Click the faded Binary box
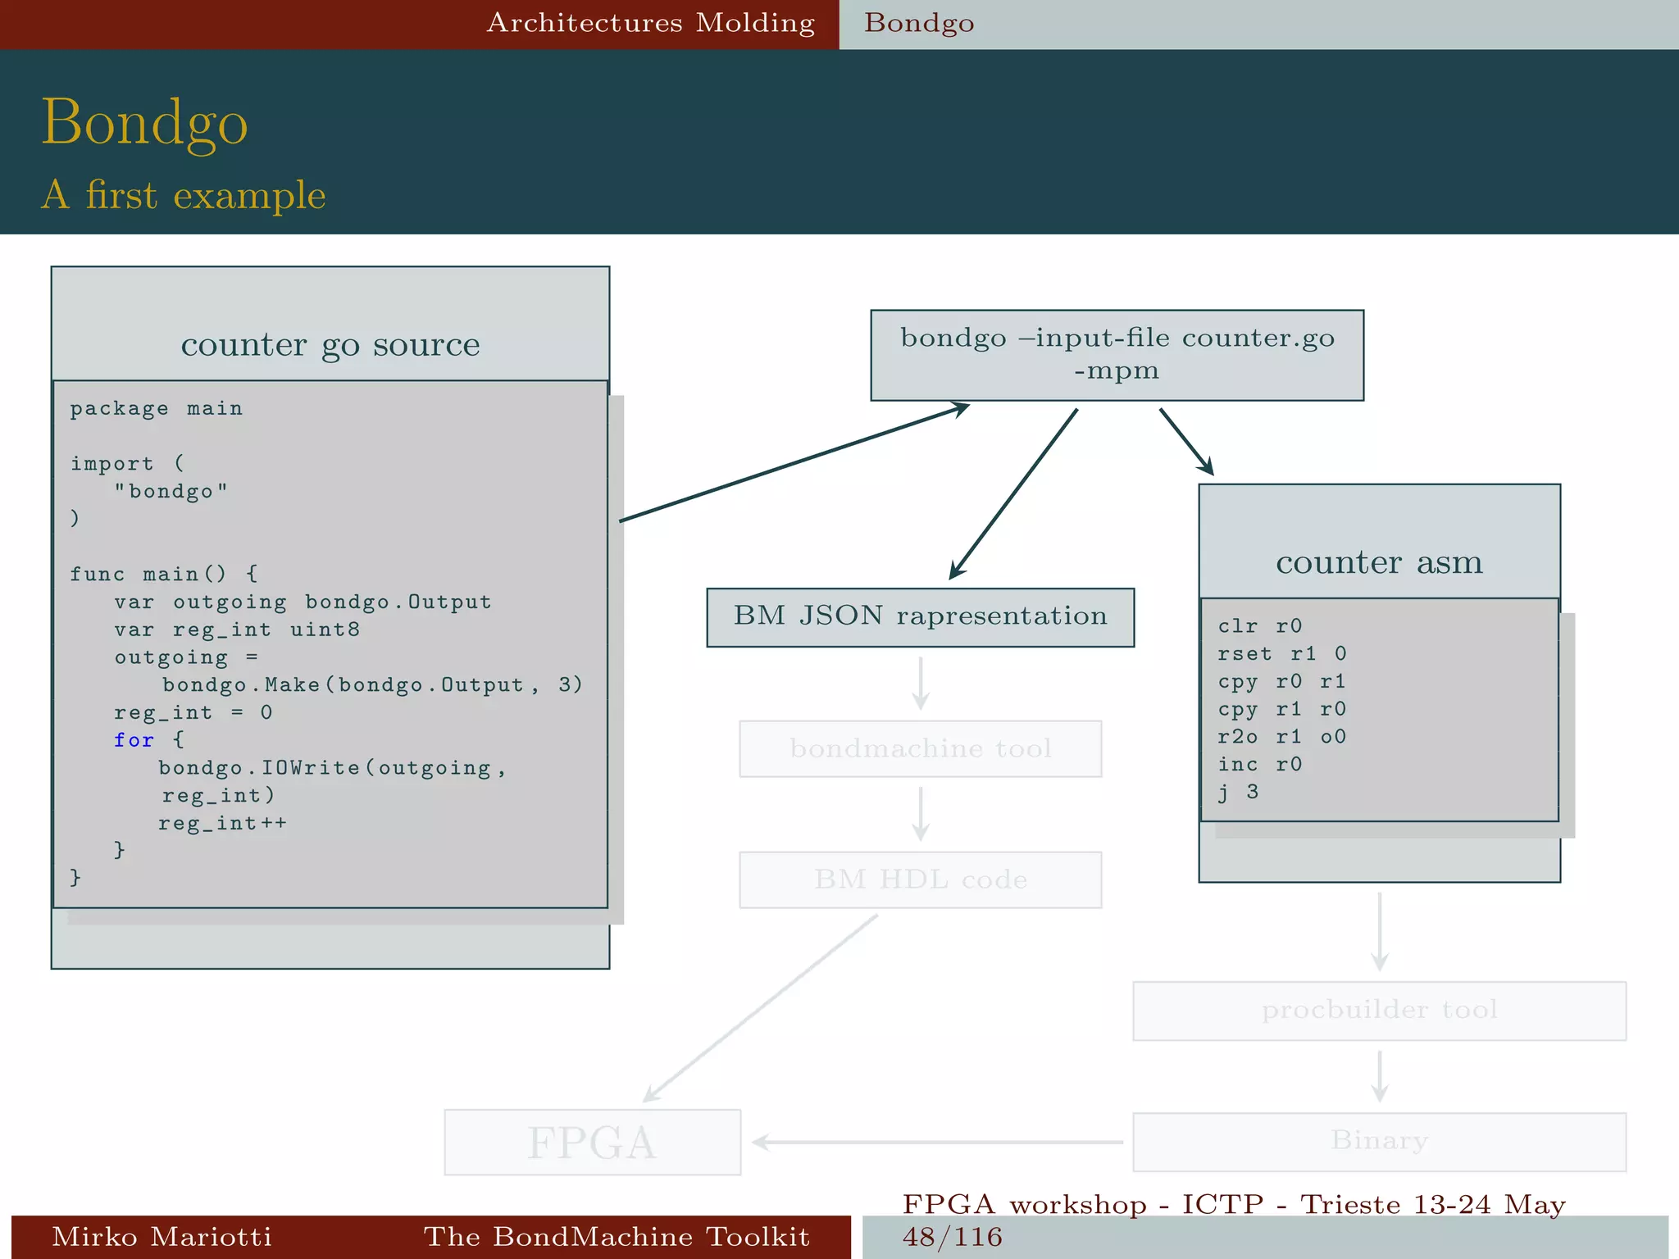Viewport: 1679px width, 1259px height. (1379, 1141)
